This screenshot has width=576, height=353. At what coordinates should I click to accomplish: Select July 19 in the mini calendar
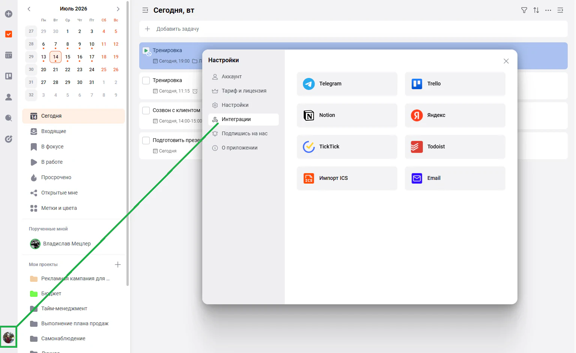coord(116,57)
